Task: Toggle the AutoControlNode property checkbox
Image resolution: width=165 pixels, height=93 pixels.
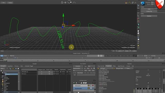Action: pyautogui.click(x=148, y=74)
